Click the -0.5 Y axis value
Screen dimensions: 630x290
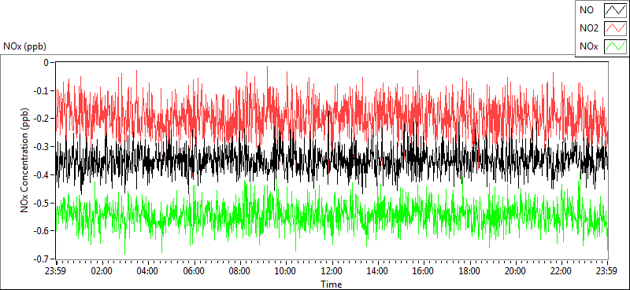[42, 203]
